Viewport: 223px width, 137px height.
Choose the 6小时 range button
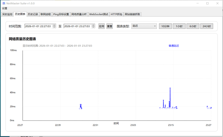[193, 26]
